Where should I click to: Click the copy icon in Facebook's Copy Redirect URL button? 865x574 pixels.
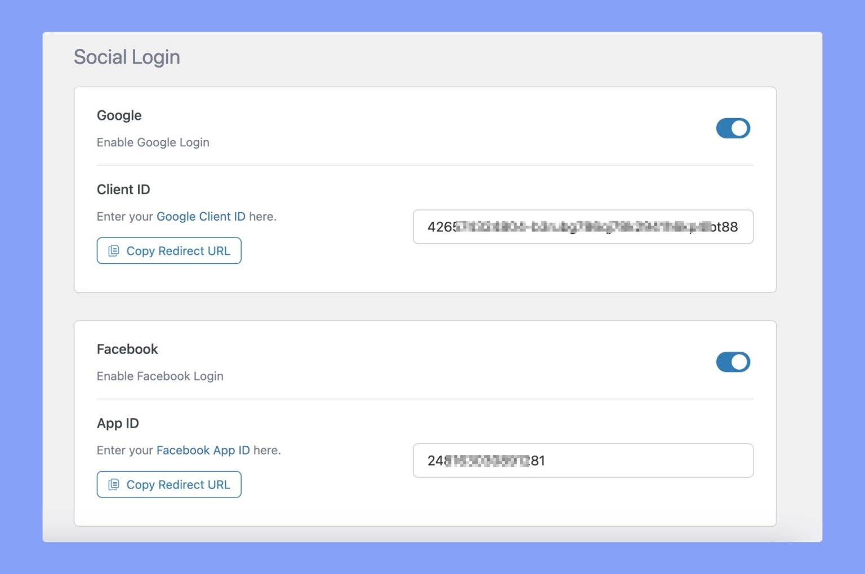tap(114, 485)
